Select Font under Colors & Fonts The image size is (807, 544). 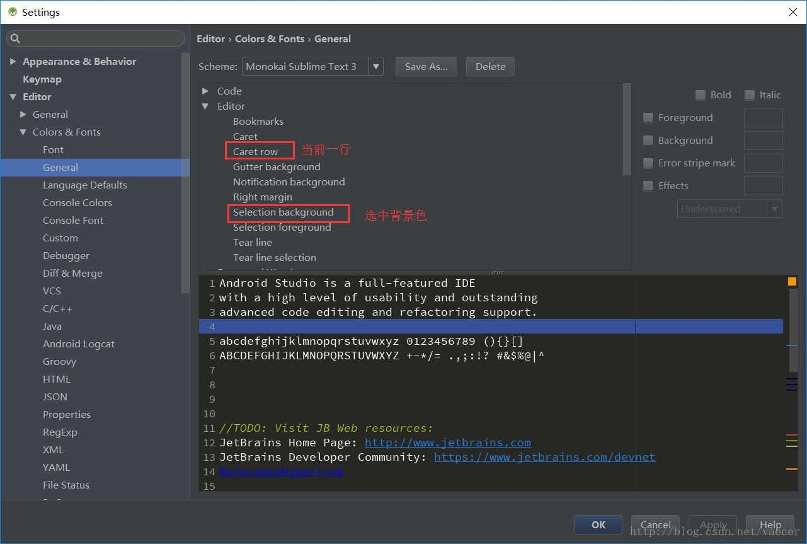pyautogui.click(x=53, y=149)
